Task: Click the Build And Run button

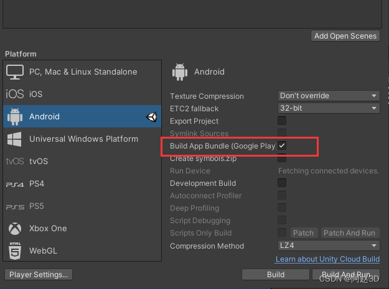Action: coord(346,274)
